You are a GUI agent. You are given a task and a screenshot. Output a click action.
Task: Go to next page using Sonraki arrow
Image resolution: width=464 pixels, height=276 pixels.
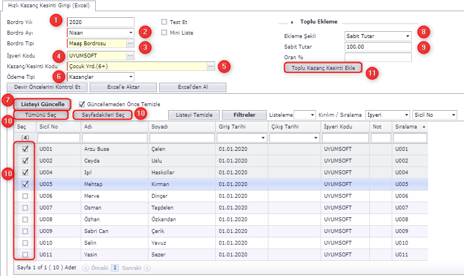coord(147,268)
